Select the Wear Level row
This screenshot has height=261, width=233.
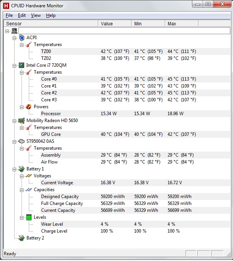click(x=135, y=224)
